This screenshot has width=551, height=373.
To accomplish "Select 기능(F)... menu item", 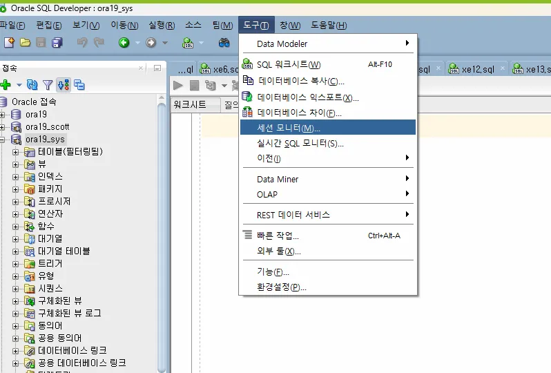I will (x=328, y=271).
